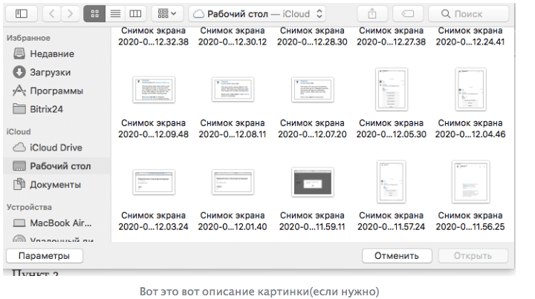Select screenshot thumbnail 2020-0...12.09.48
This screenshot has height=299, width=535.
pos(154,90)
